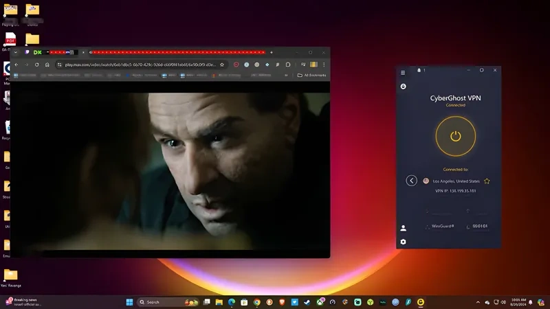550x309 pixels.
Task: Bookmark this page with star icon
Action: coord(222,65)
